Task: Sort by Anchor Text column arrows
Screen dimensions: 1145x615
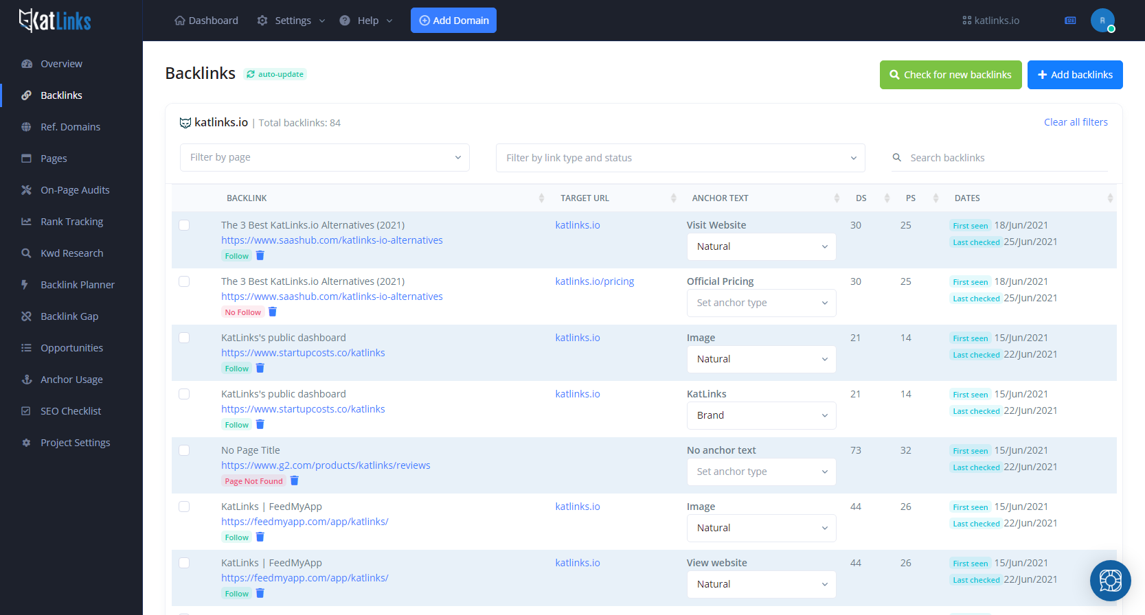Action: (x=837, y=198)
